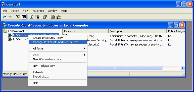Select row 'always request security' description

click(137, 44)
